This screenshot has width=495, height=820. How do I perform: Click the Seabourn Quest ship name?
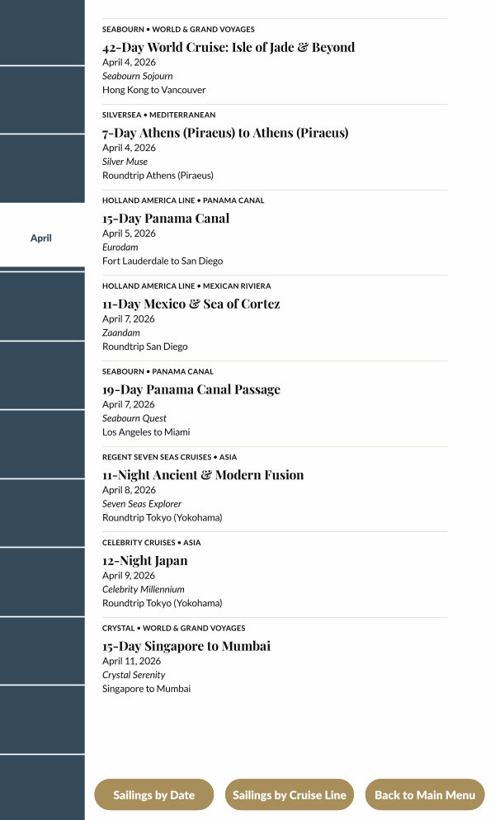point(134,418)
